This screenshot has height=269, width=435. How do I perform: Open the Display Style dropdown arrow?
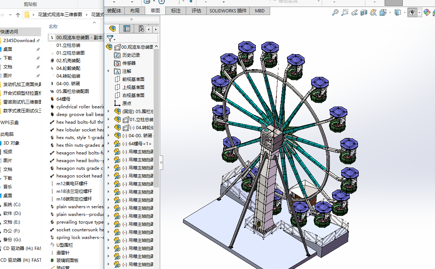click(405, 13)
